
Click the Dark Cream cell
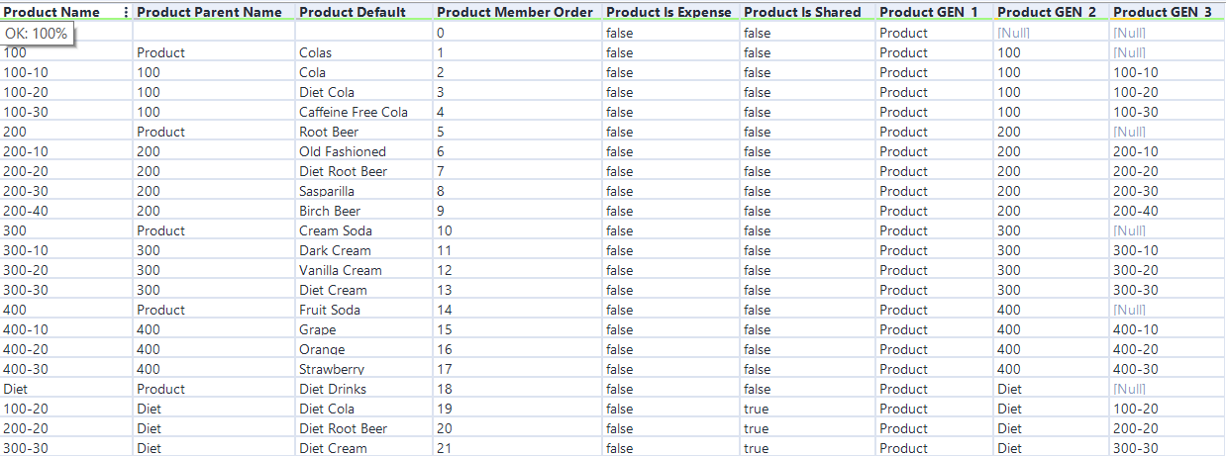pyautogui.click(x=335, y=250)
